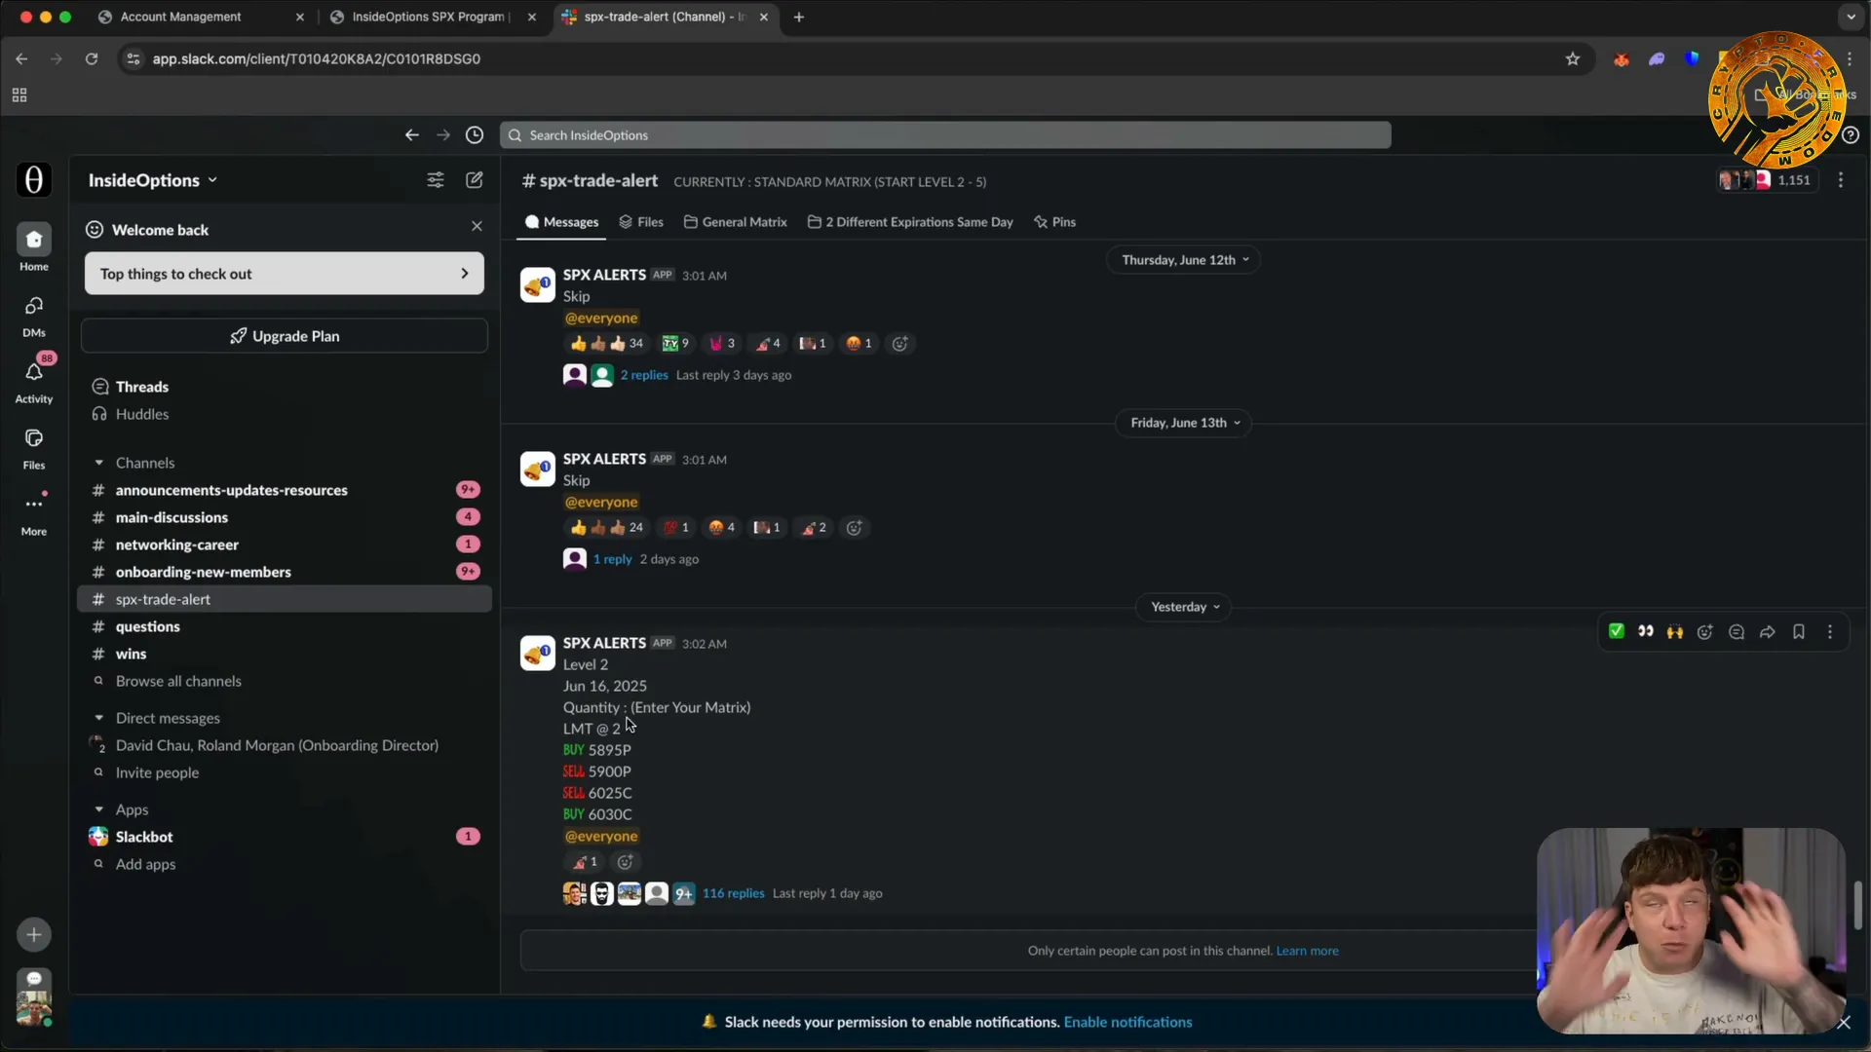
Task: Add reaction to Thursday Skip message
Action: pos(900,344)
